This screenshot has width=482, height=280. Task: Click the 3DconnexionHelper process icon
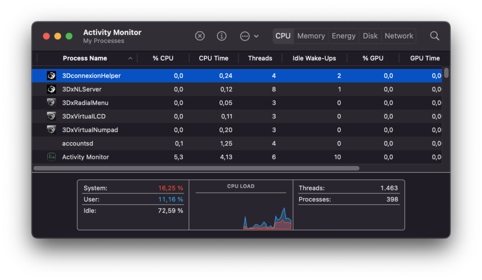(x=51, y=76)
